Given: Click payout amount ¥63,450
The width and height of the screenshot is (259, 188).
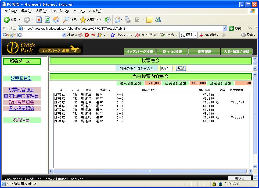Looking at the screenshot, I should click(x=238, y=102).
